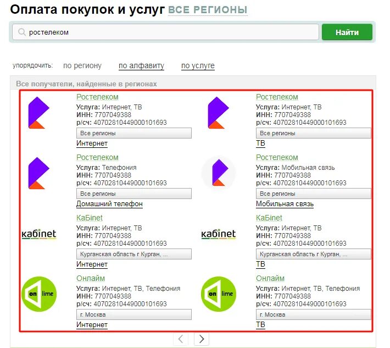Click кабinet logo beside its ТВ link
Image resolution: width=390 pixels, height=348 pixels.
tap(219, 234)
